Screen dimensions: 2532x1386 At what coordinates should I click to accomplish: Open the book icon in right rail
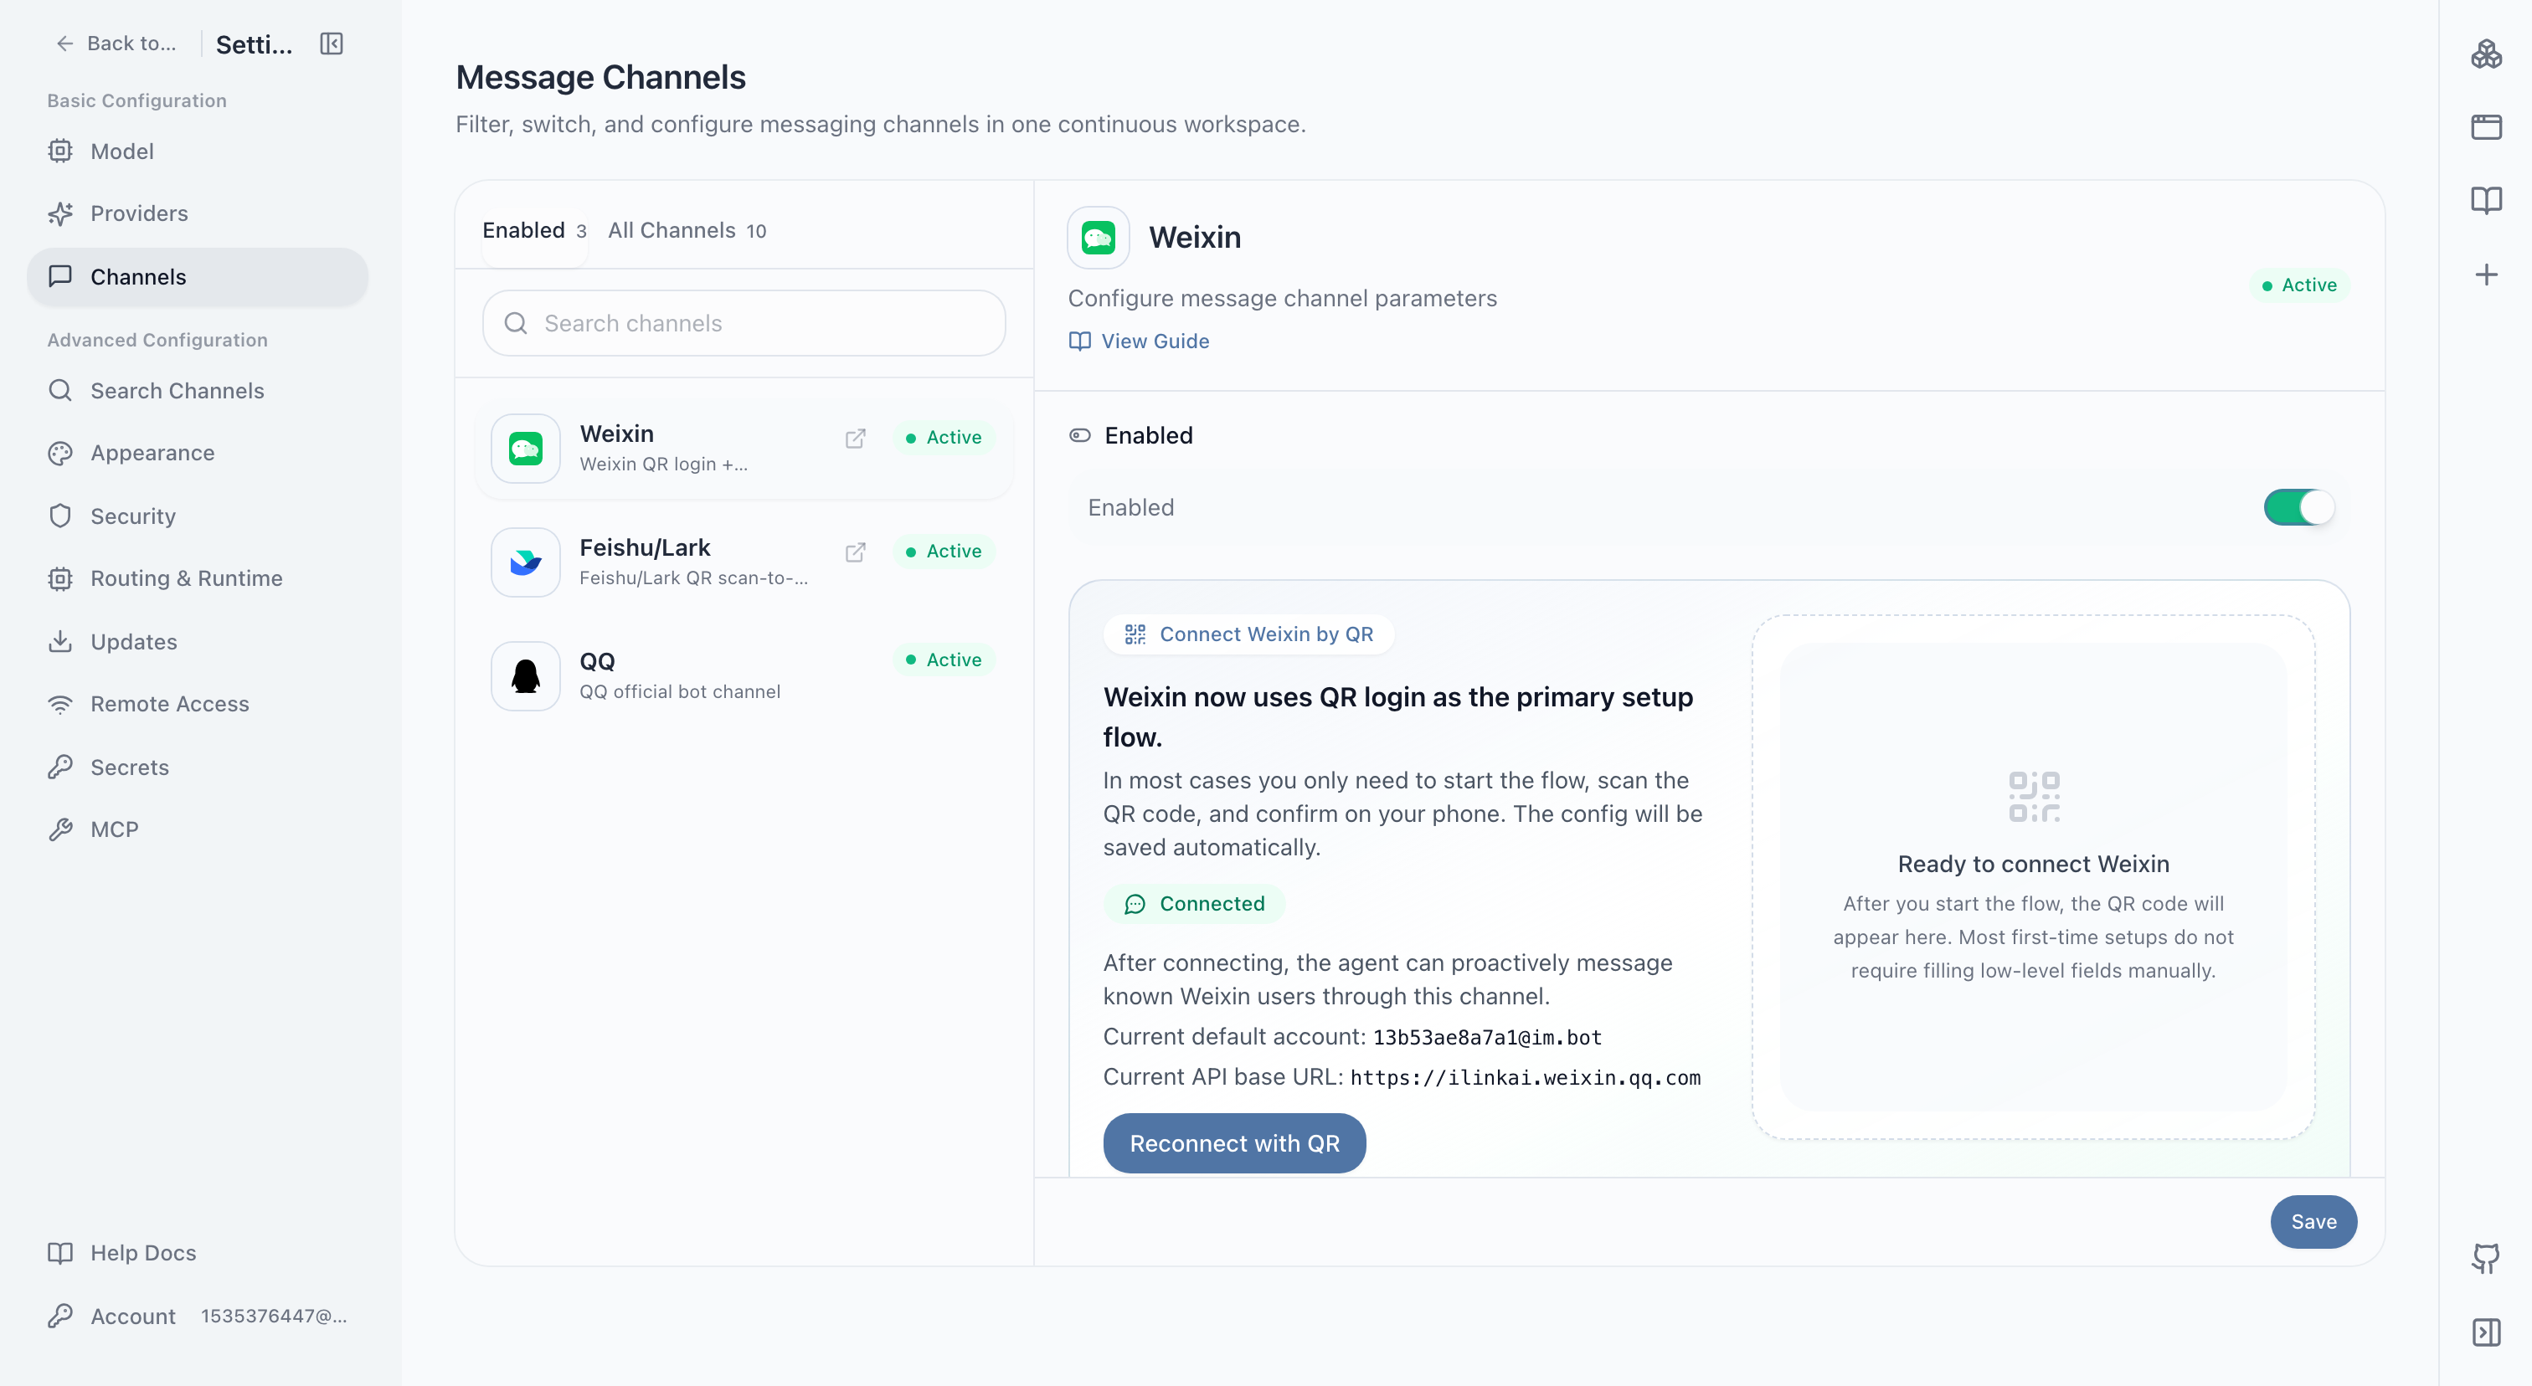coord(2486,200)
